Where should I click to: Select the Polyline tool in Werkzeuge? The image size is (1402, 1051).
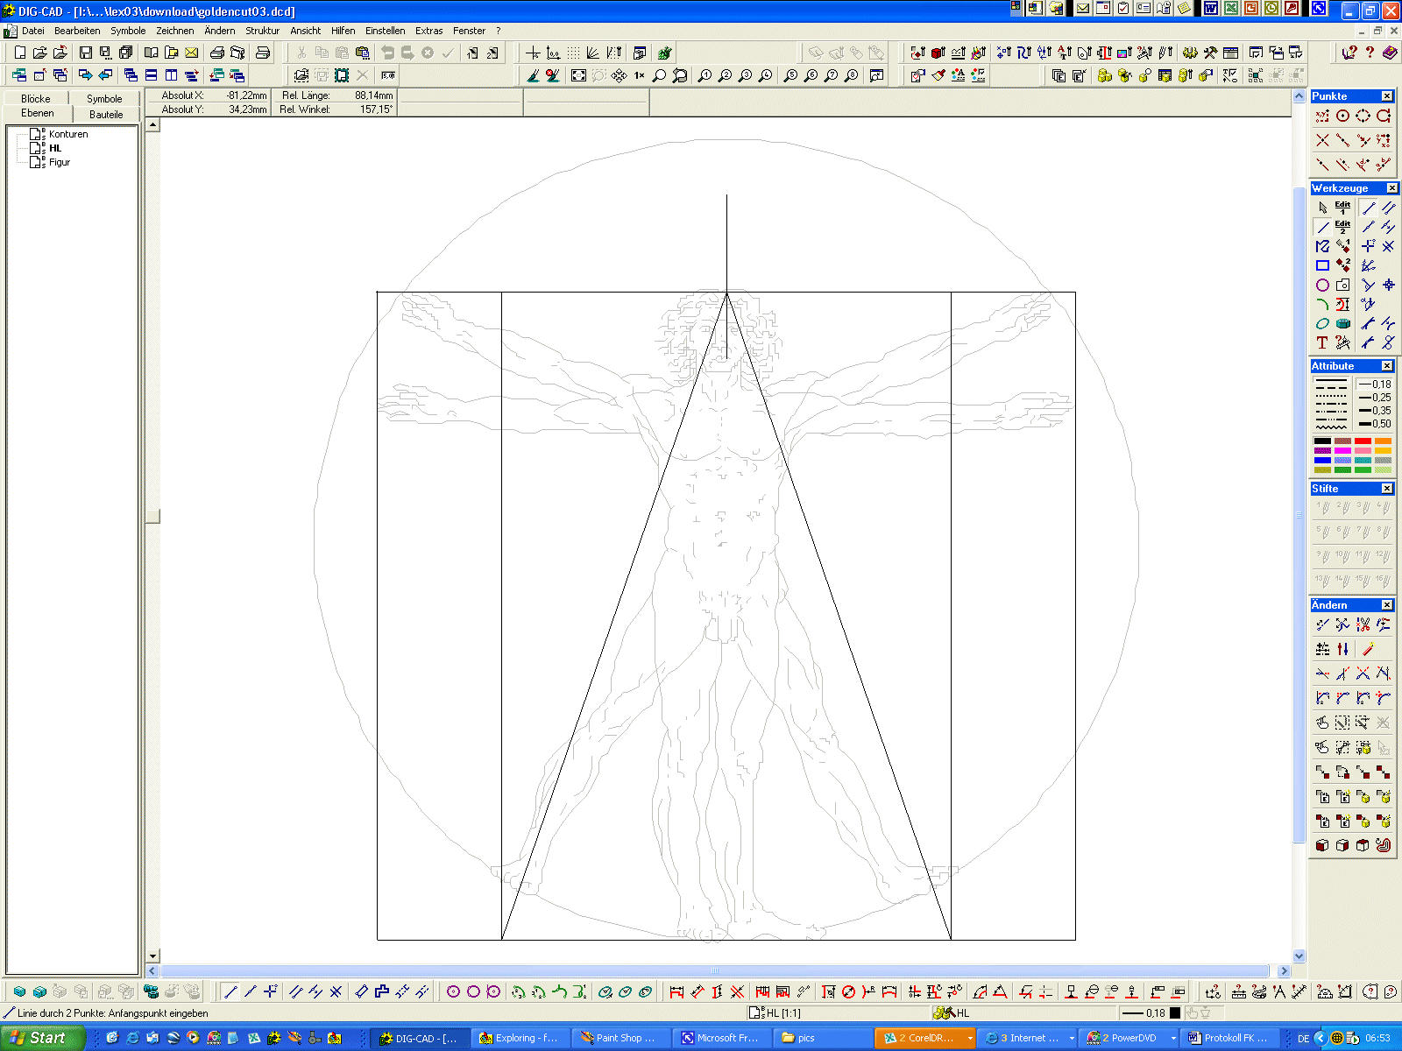point(1322,246)
